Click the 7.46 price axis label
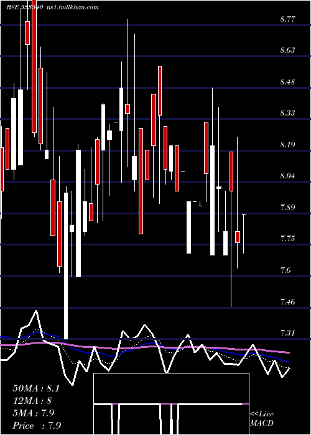311x435 pixels. (x=287, y=301)
